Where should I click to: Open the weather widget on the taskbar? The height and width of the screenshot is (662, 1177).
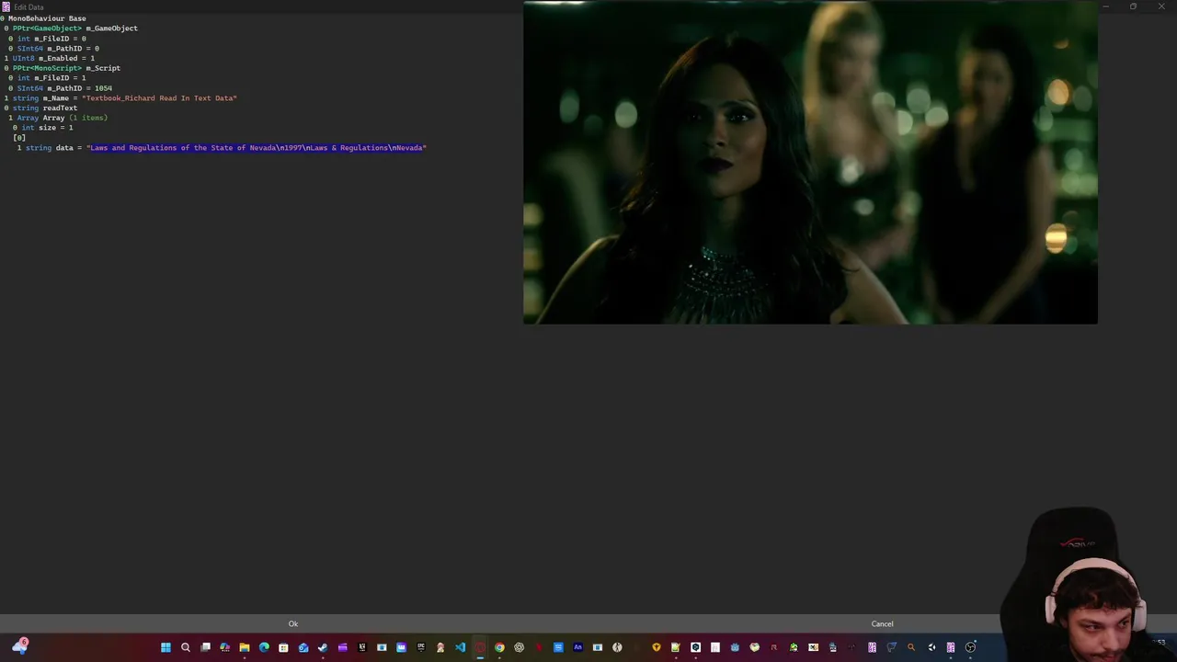point(19,647)
